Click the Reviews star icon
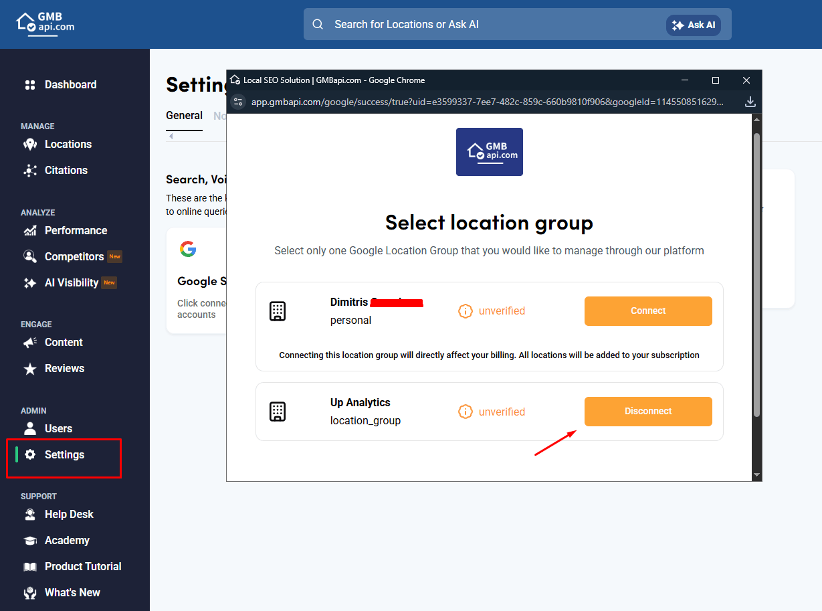The height and width of the screenshot is (611, 822). tap(30, 369)
